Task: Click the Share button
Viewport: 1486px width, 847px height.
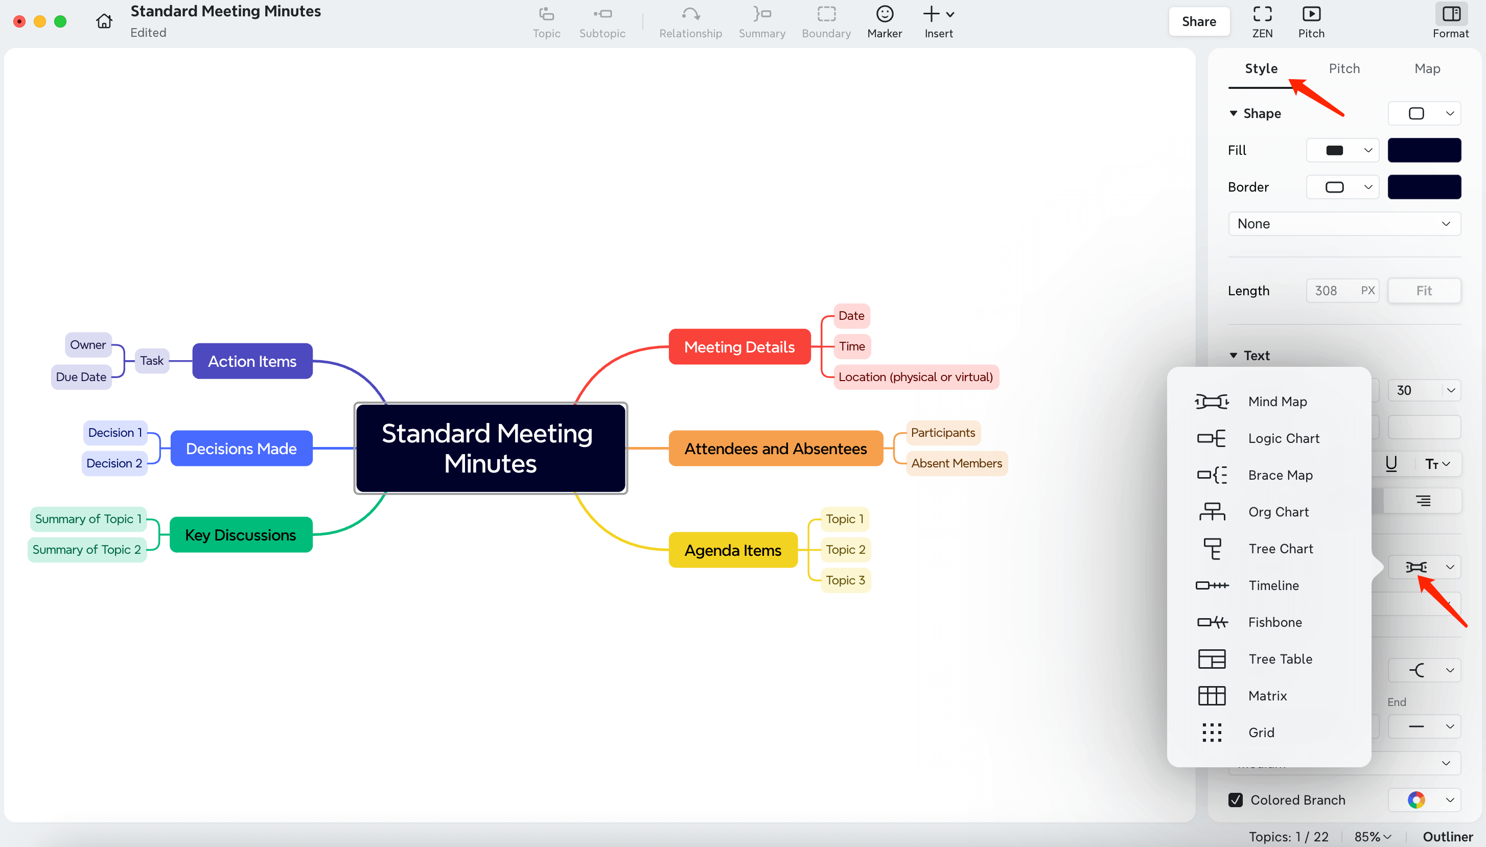Action: (1199, 21)
